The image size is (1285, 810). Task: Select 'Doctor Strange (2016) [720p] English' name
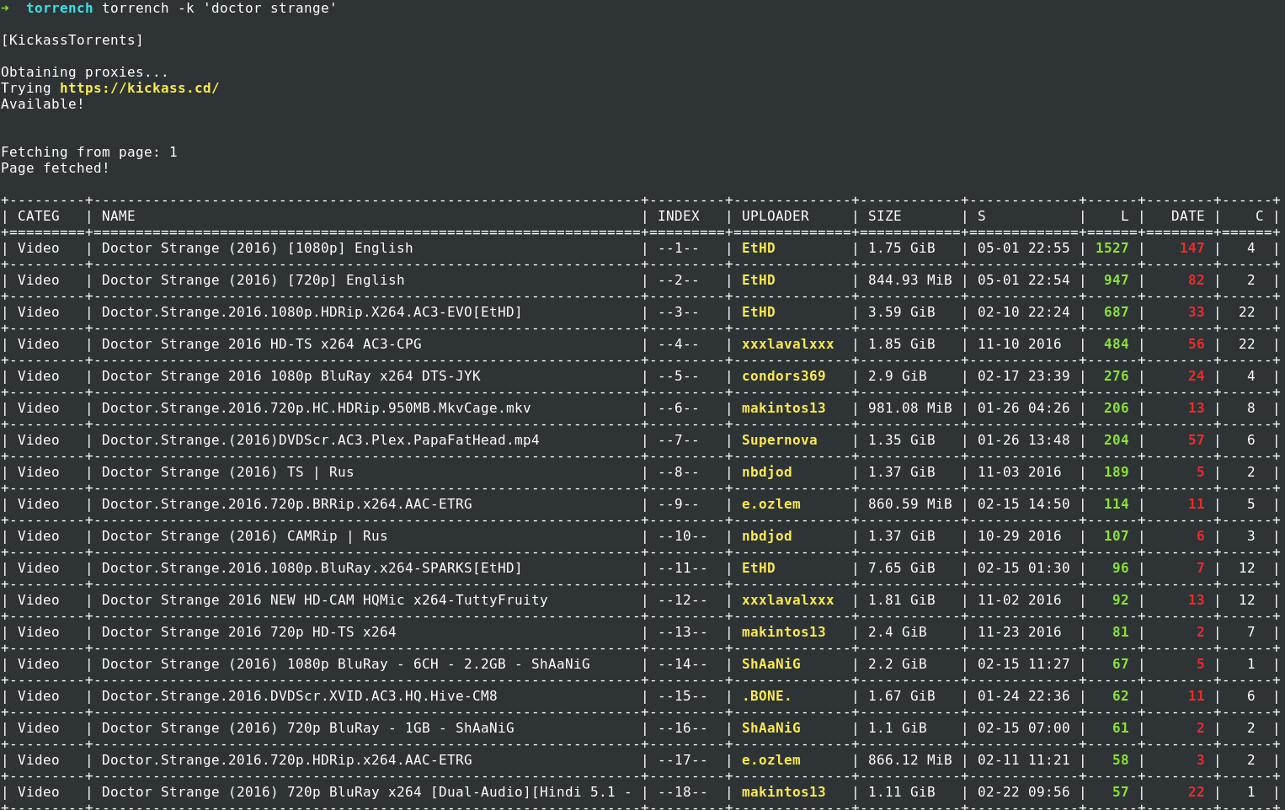point(253,280)
